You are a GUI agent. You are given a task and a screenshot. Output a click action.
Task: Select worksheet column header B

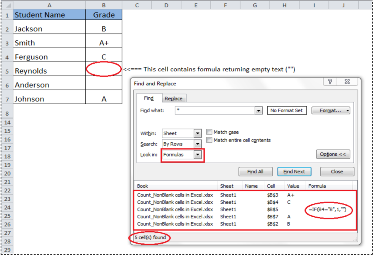(x=103, y=5)
